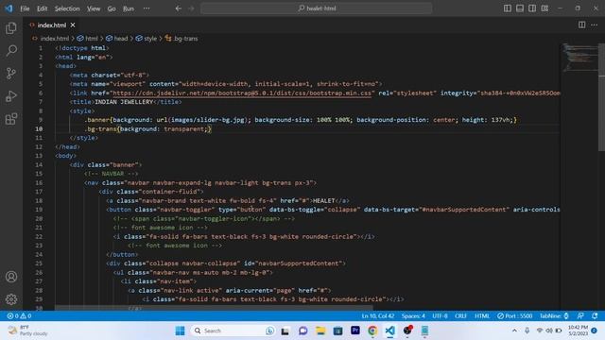Open the Edit menu
The width and height of the screenshot is (605, 340).
pyautogui.click(x=42, y=8)
